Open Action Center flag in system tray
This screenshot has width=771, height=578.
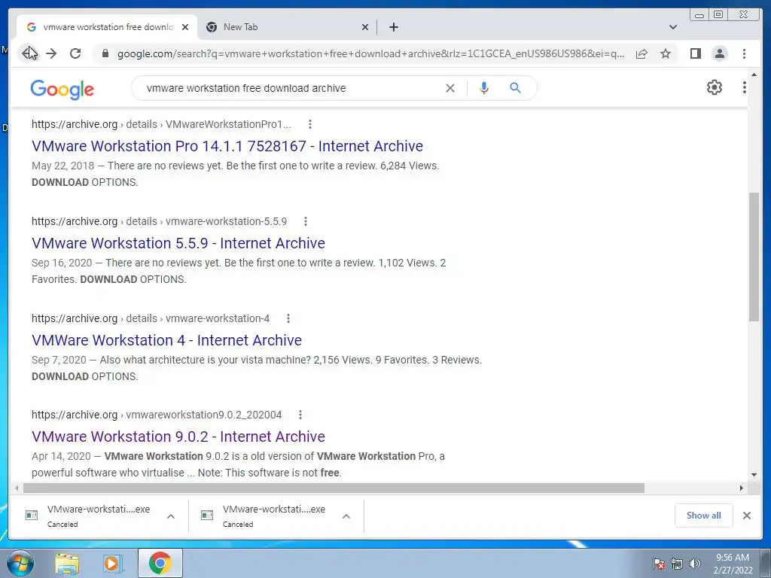pos(658,564)
